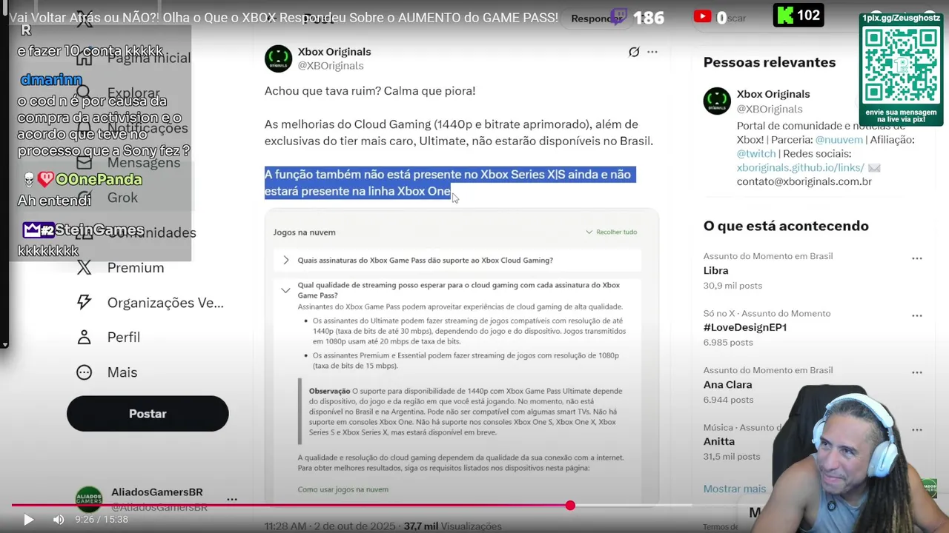
Task: Click the Xbox Originals author name on tweet
Action: click(x=334, y=52)
